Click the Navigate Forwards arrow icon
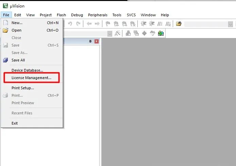 97,23
